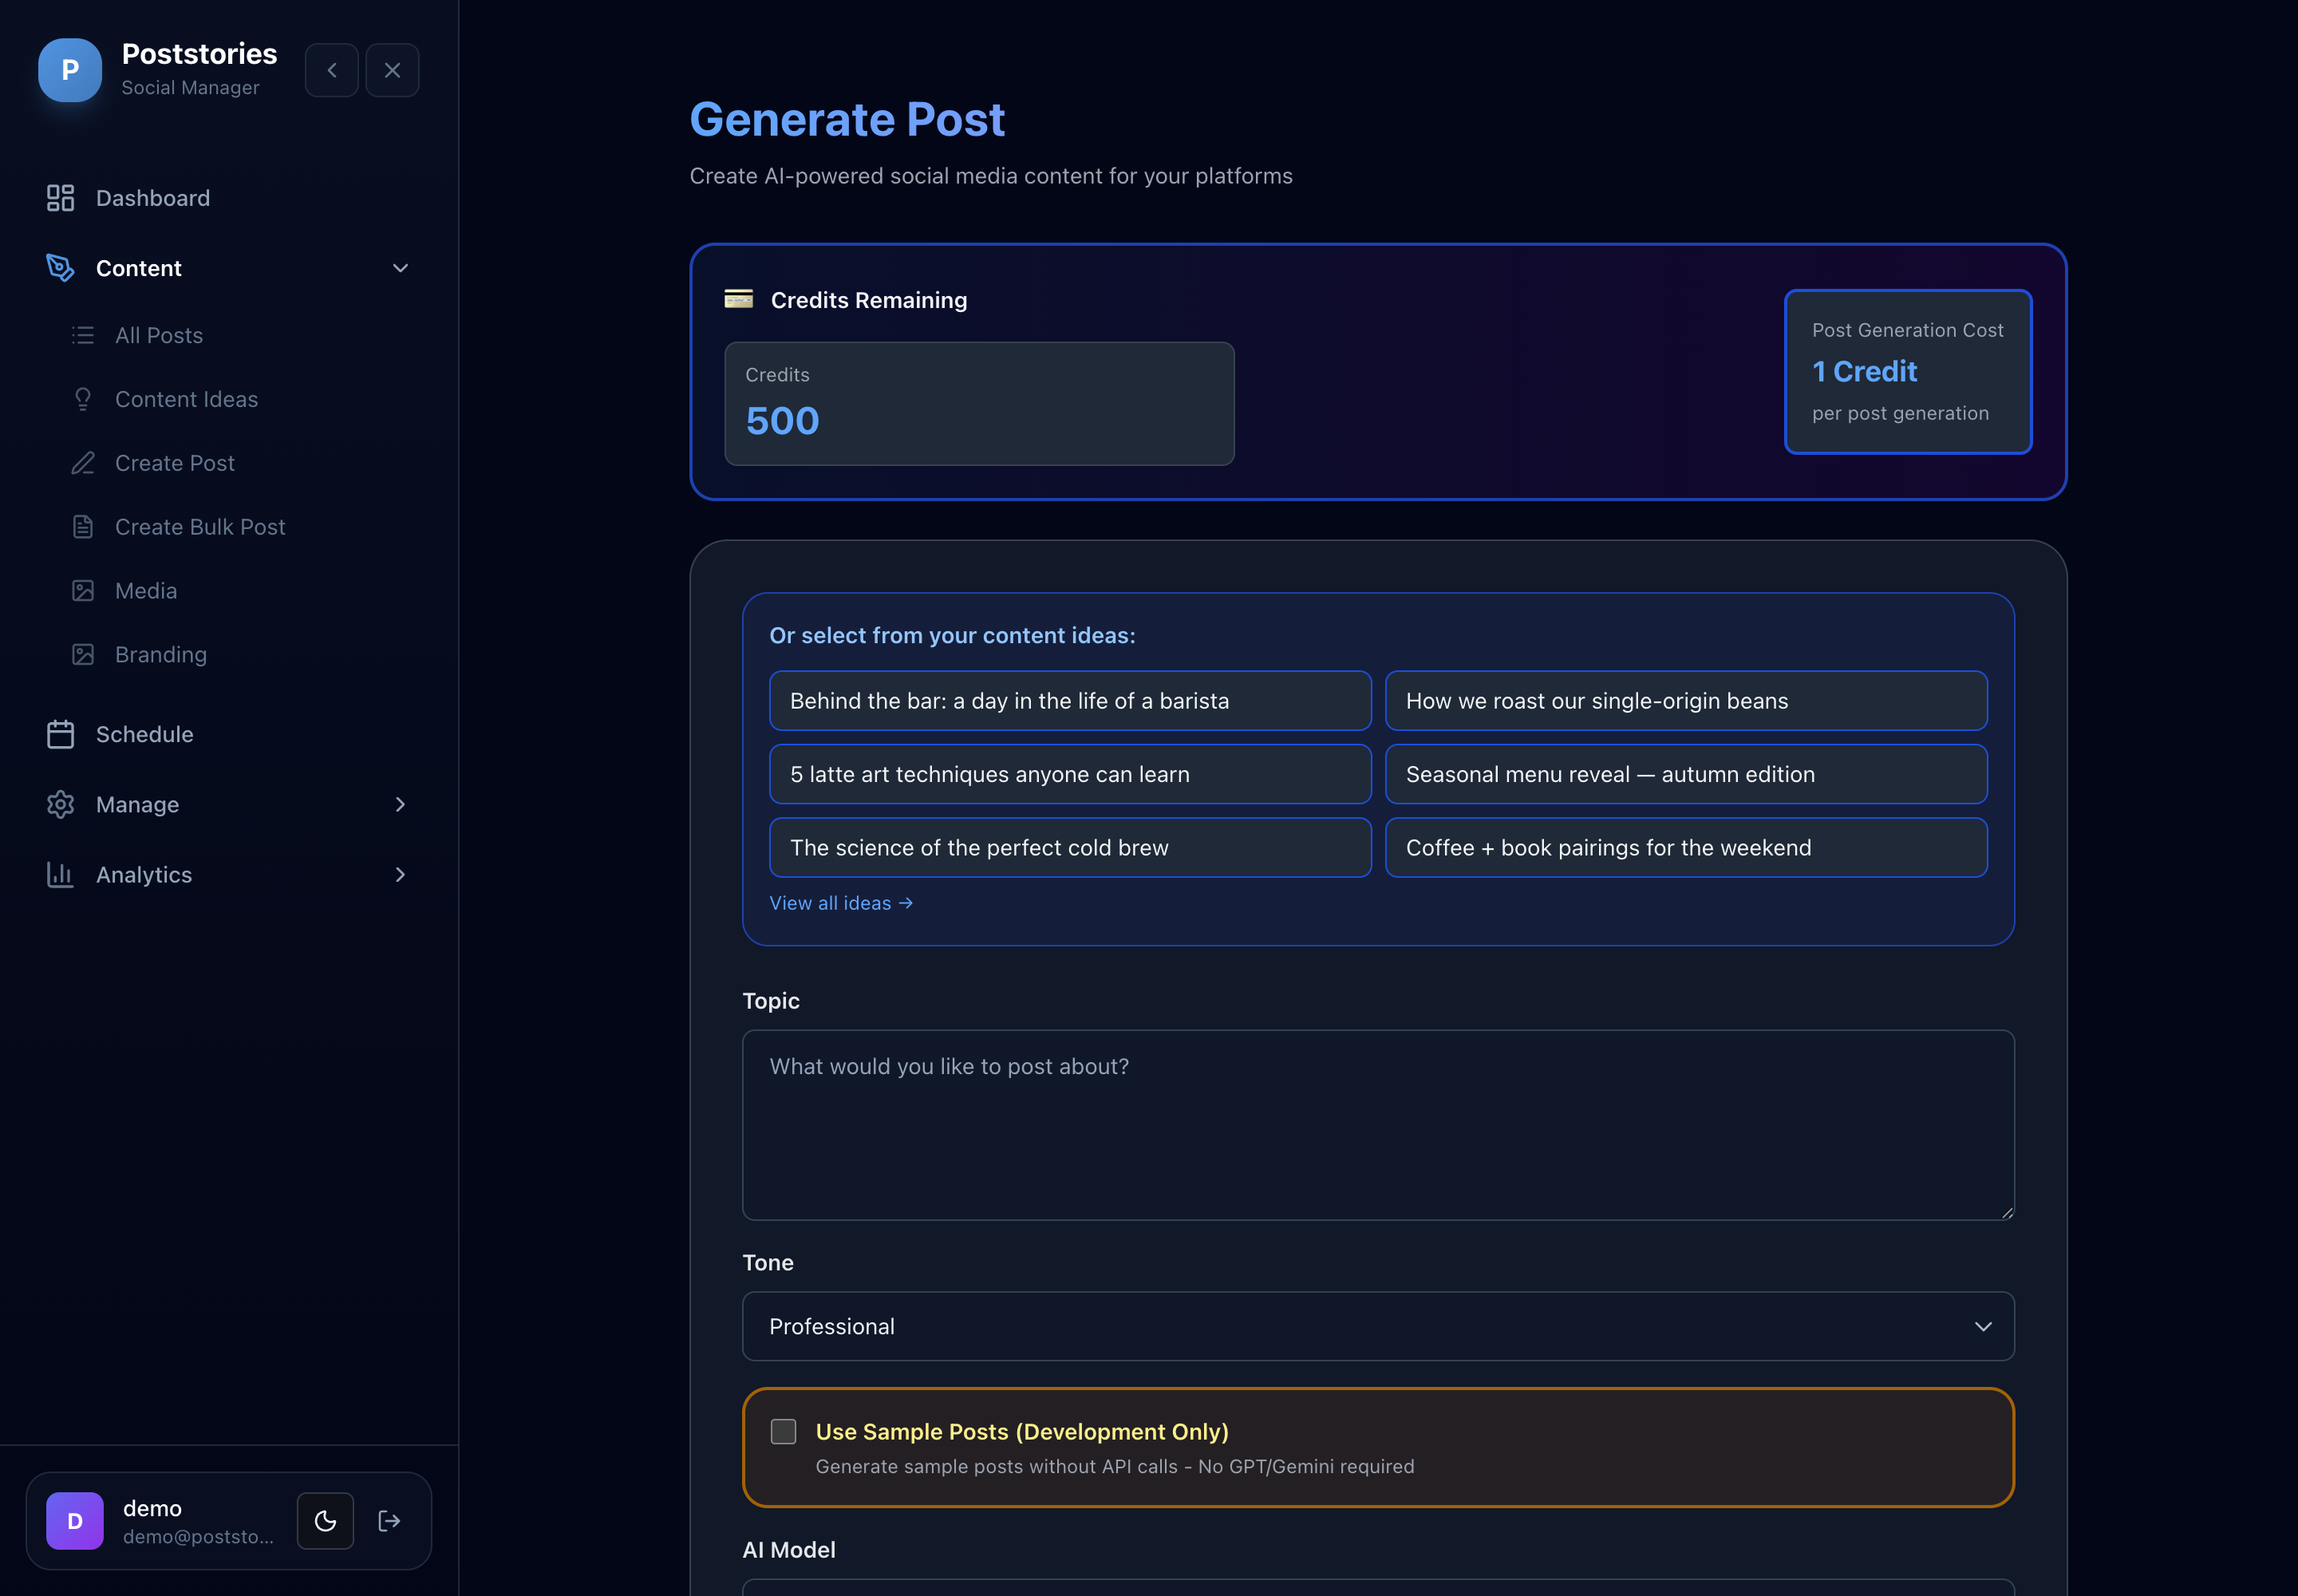This screenshot has width=2298, height=1596.
Task: Click the Content Ideas lightbulb icon
Action: [x=83, y=399]
